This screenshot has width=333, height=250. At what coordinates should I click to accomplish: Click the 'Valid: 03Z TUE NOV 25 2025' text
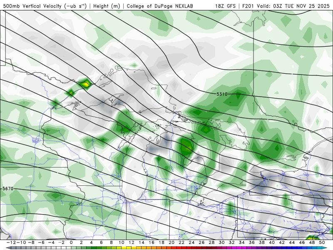pyautogui.click(x=293, y=6)
